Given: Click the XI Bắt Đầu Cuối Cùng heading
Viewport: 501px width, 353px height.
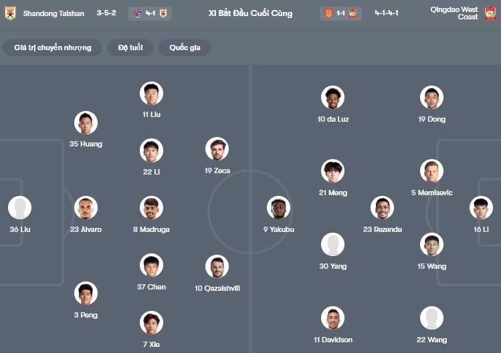Looking at the screenshot, I should (250, 13).
